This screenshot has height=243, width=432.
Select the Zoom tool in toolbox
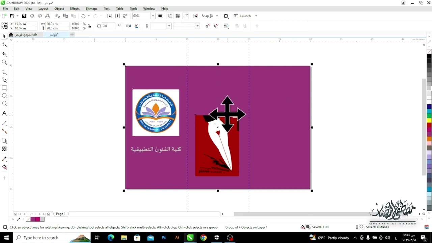point(4,62)
